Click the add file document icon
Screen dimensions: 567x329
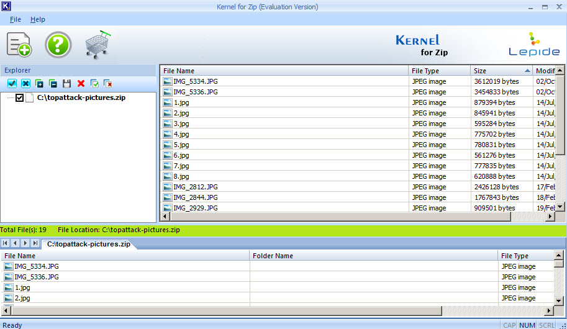point(19,45)
